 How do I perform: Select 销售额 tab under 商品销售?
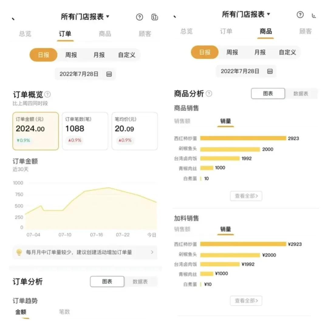point(182,121)
